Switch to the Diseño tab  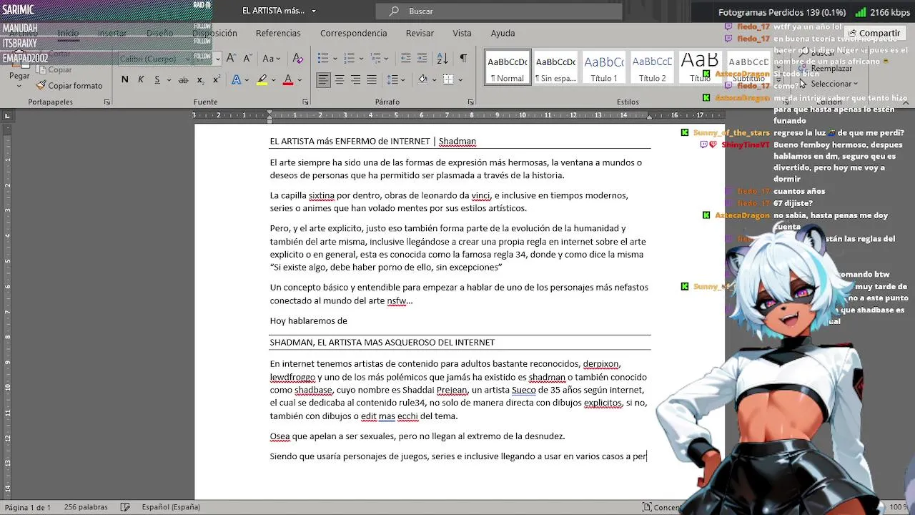(x=160, y=33)
